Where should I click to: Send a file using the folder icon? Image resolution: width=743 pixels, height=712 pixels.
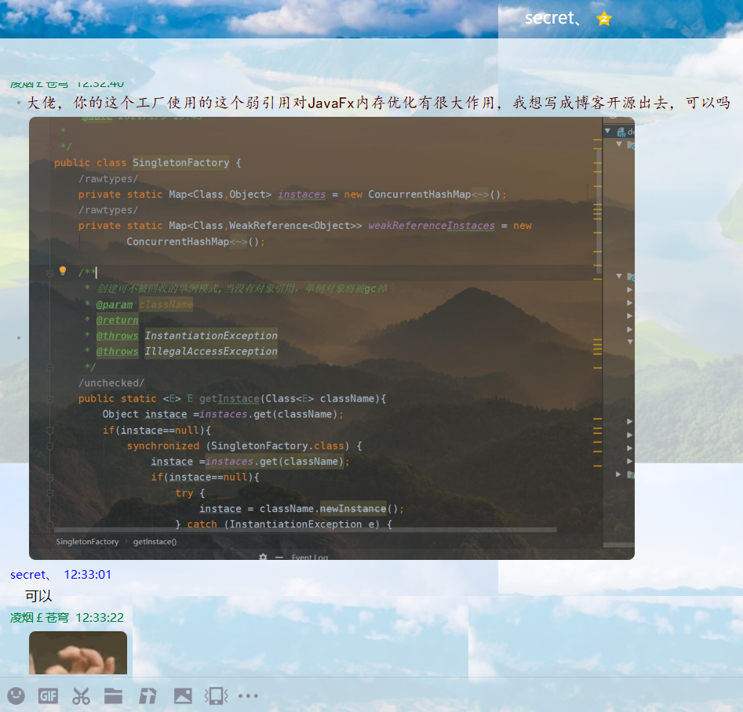tap(113, 696)
